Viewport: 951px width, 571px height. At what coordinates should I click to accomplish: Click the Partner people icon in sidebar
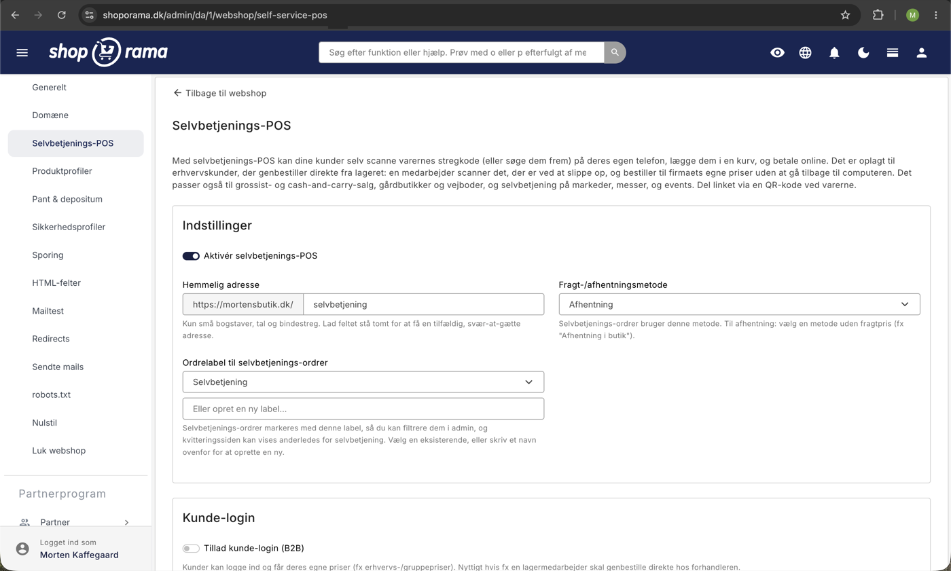tap(24, 522)
